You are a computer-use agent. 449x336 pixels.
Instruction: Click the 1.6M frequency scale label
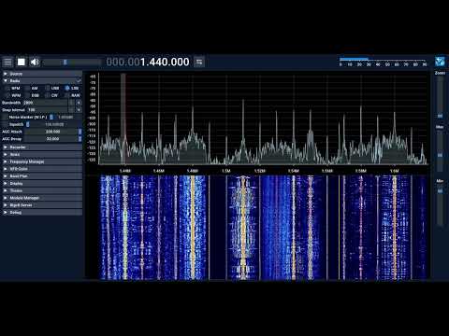point(395,171)
